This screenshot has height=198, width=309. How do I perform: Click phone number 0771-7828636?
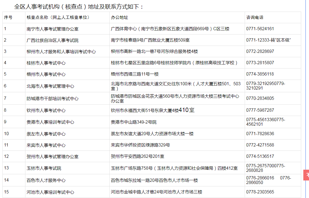coord(260,134)
